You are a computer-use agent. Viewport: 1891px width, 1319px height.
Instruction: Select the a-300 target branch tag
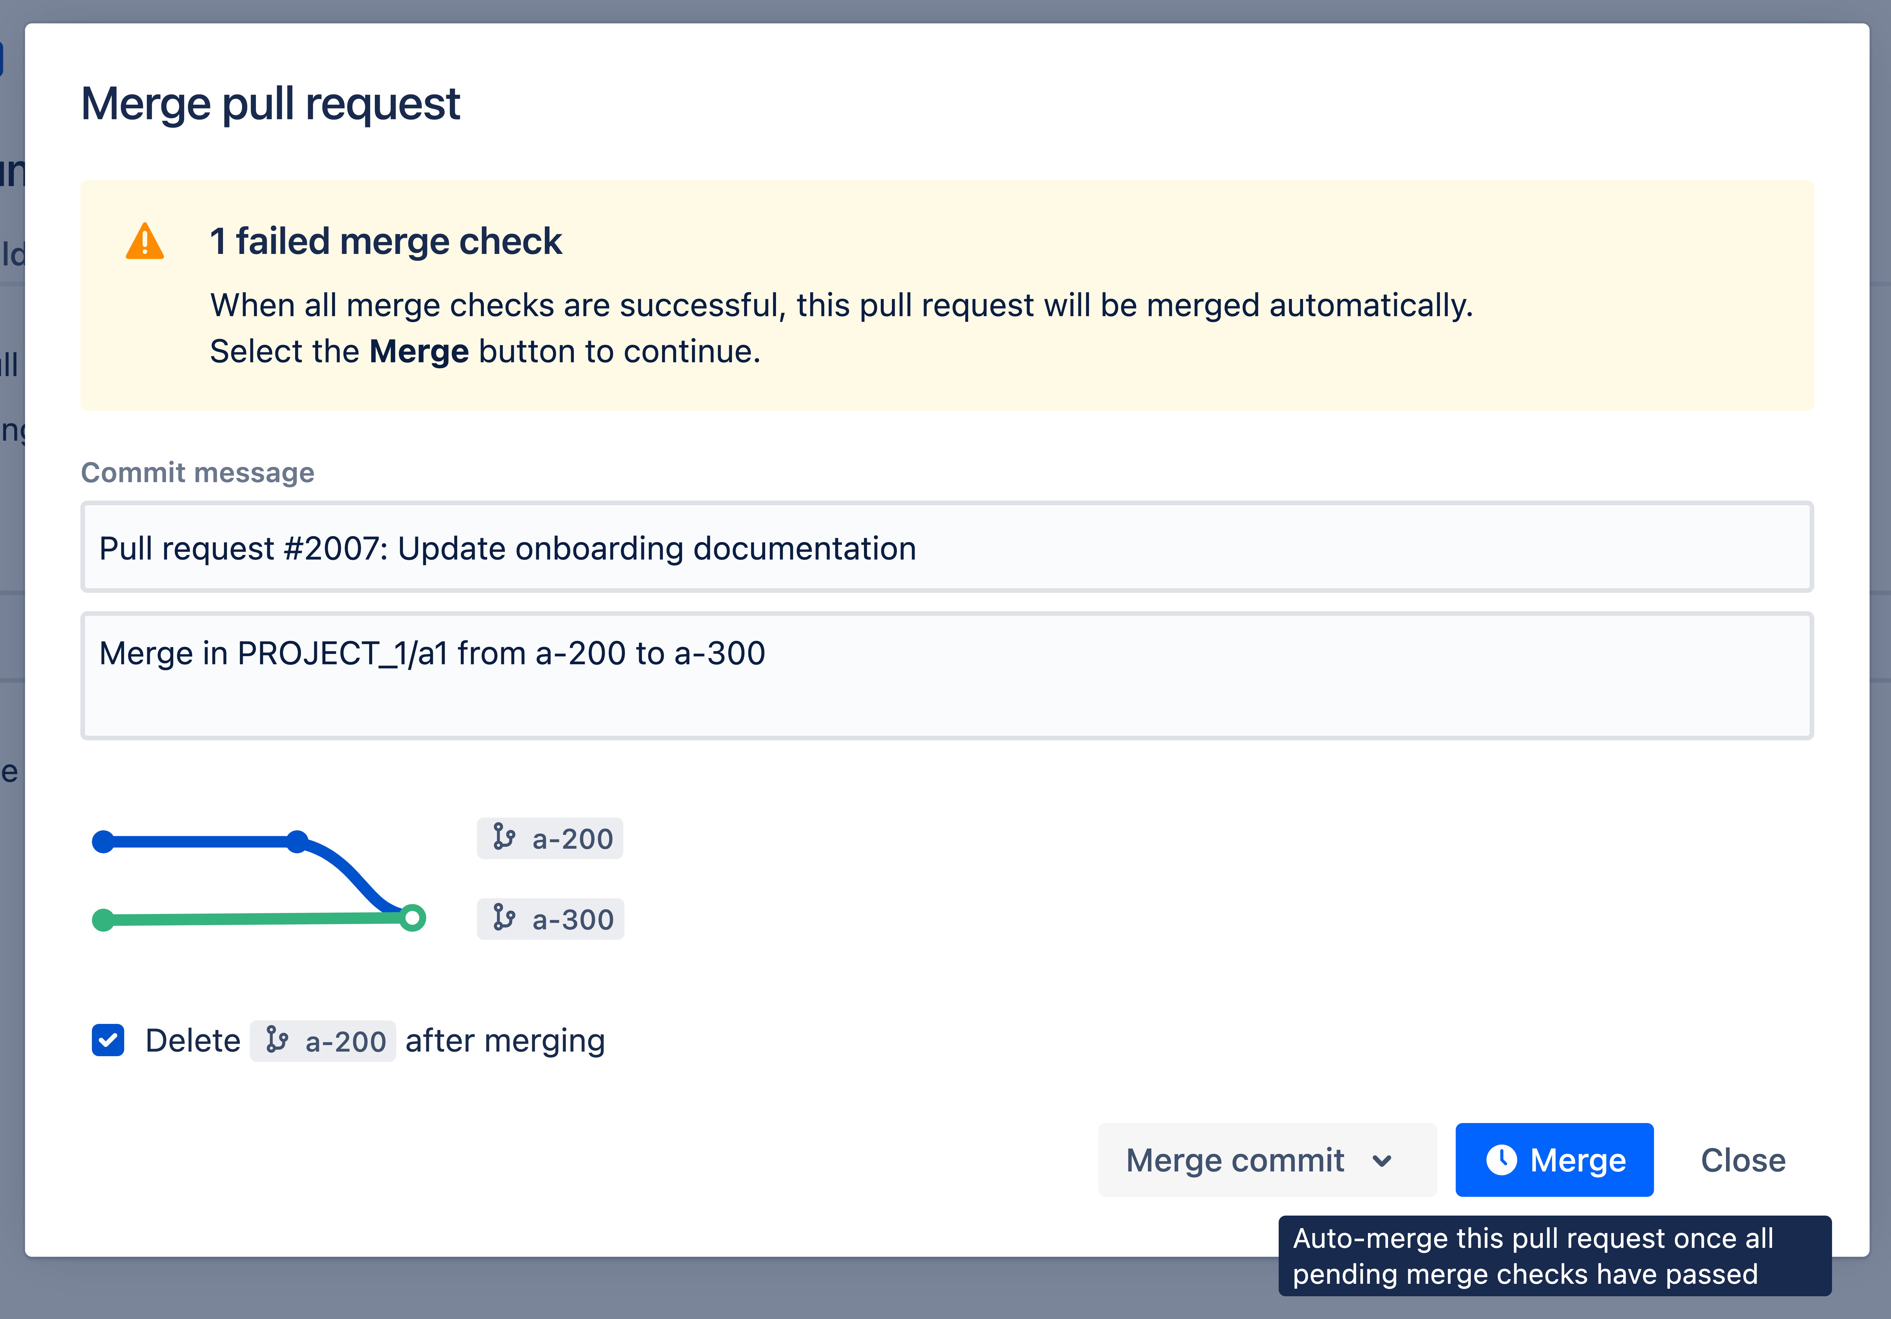(x=550, y=919)
